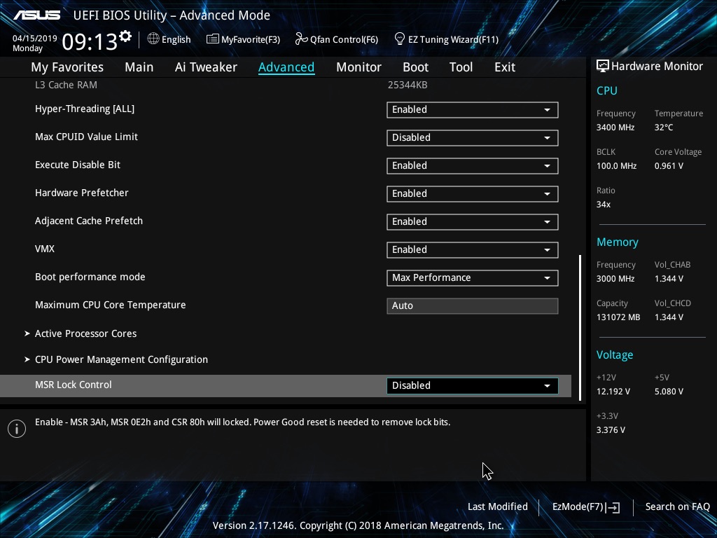The width and height of the screenshot is (717, 538).
Task: Switch to the Main tab
Action: click(x=139, y=67)
